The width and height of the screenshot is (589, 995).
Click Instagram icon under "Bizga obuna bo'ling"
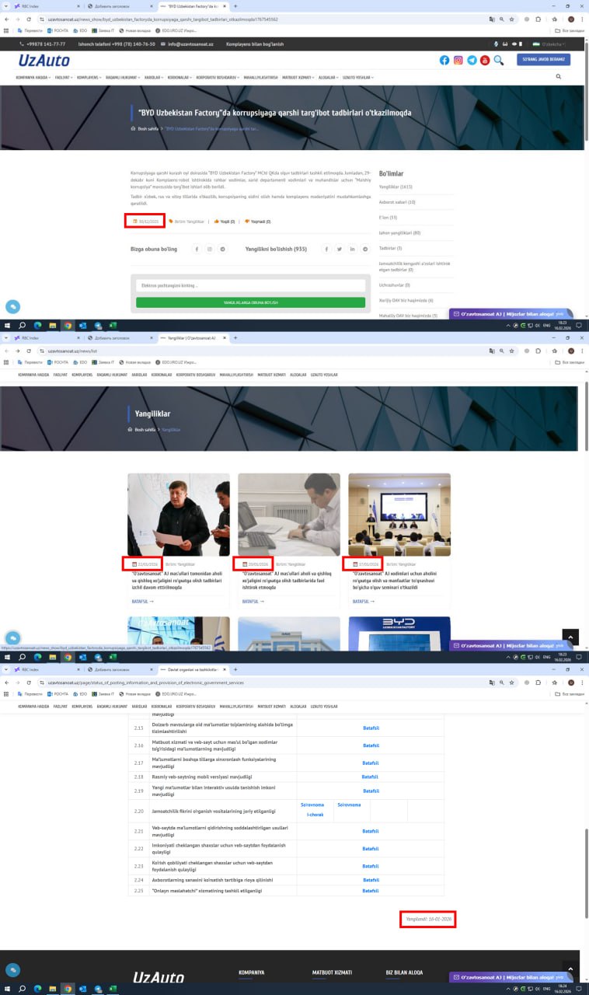point(209,249)
